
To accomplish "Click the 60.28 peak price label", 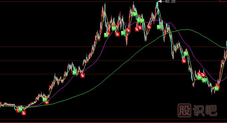I will (x=170, y=1).
